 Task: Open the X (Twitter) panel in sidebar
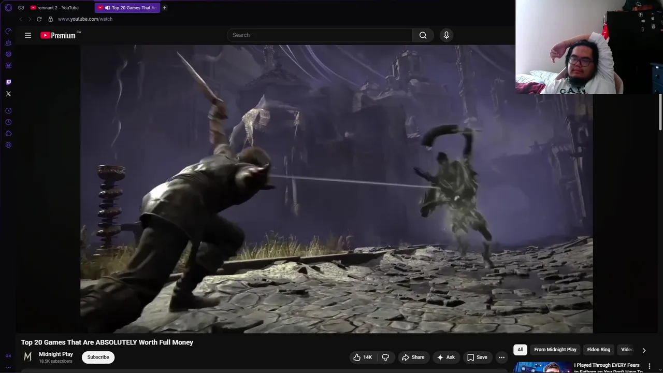click(x=8, y=94)
